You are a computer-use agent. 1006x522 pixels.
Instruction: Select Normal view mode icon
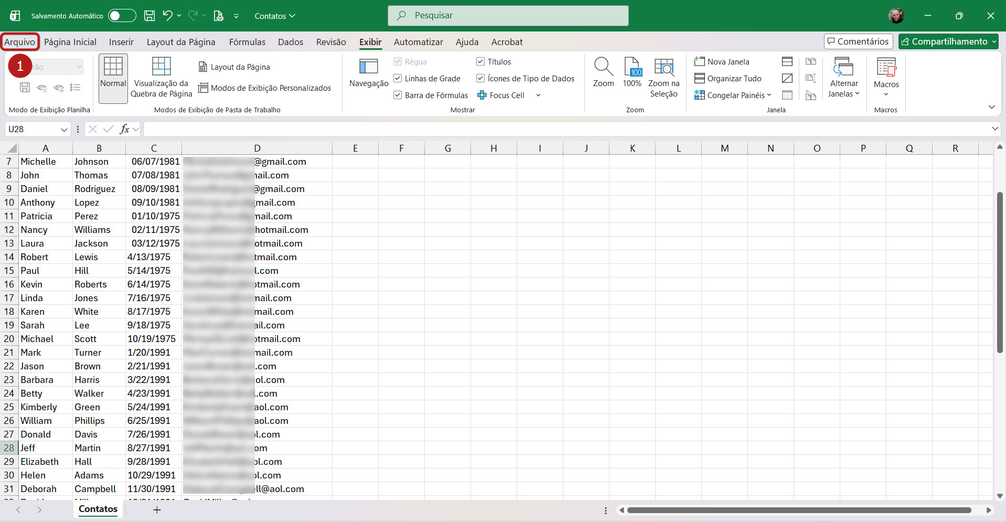coord(113,67)
